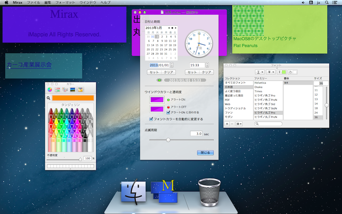Click the opacity 100 percent field

click(x=87, y=158)
